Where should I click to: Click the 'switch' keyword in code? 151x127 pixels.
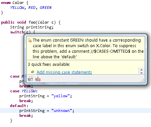click(x=17, y=32)
